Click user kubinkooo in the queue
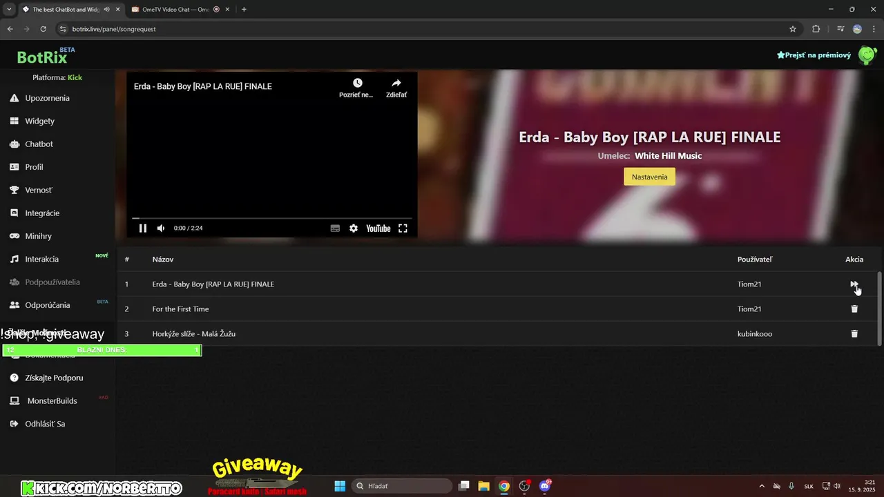884x497 pixels. [755, 334]
